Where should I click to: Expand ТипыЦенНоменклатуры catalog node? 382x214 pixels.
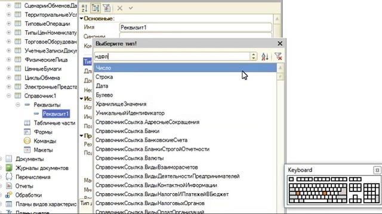[x=9, y=33]
